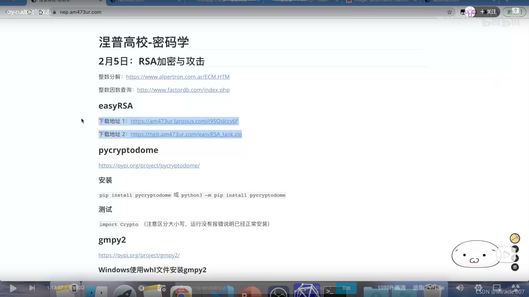This screenshot has height=297, width=529.
Task: Click the easyRSA_task.zip download link
Action: pos(186,134)
